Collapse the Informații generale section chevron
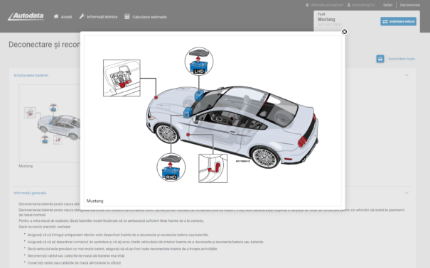 click(x=407, y=193)
